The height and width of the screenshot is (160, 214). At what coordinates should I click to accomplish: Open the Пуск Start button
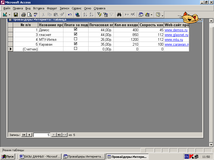pyautogui.click(x=8, y=157)
